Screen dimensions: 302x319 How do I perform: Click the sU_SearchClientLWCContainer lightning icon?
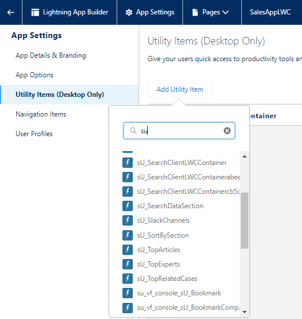(128, 163)
